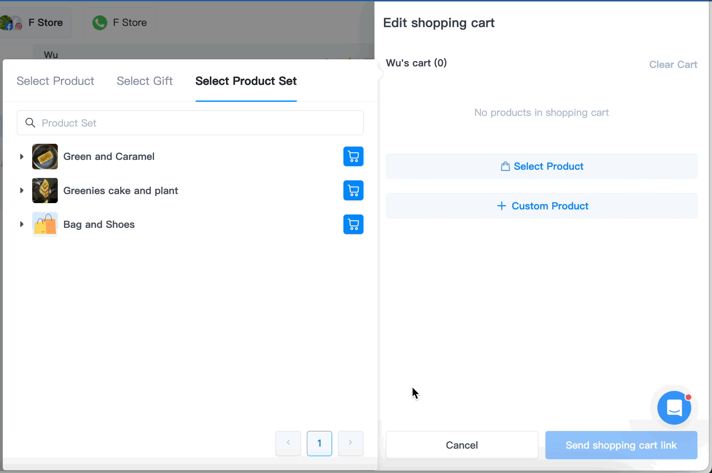Switch to the Select Gift tab

(145, 81)
